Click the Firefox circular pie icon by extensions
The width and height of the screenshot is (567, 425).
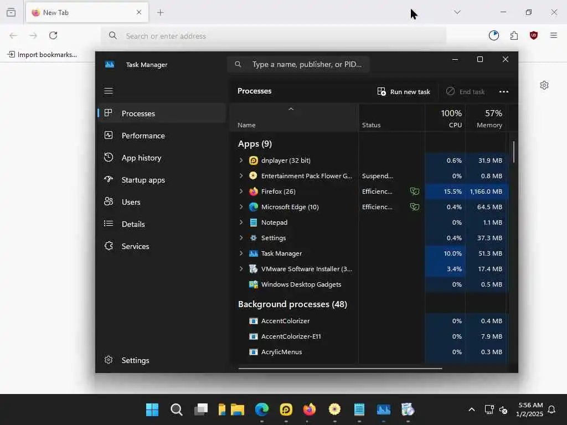click(494, 35)
